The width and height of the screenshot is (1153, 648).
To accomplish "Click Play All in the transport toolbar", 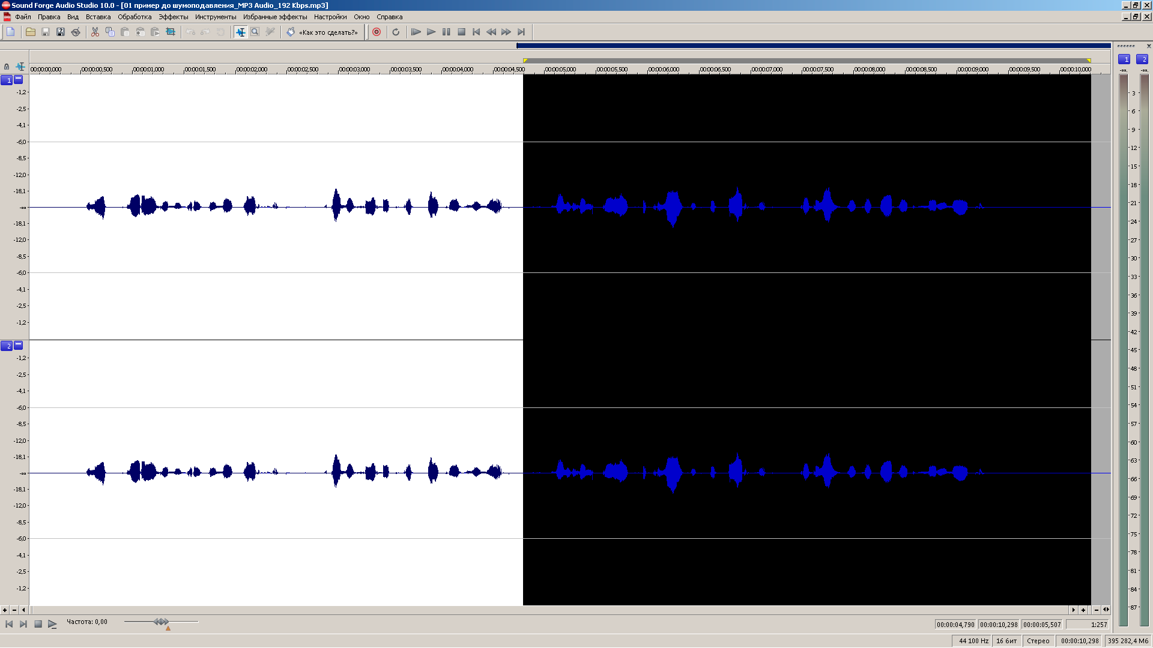I will click(x=416, y=32).
